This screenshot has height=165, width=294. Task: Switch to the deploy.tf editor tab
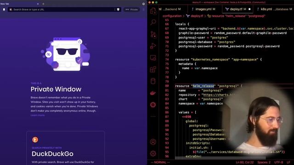click(x=237, y=9)
